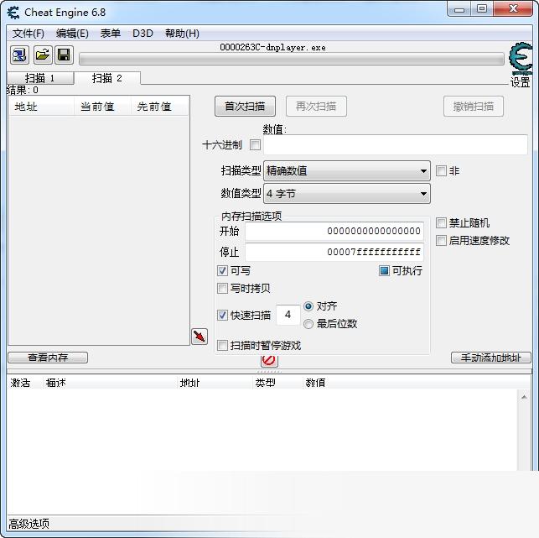Open the 数值类型 dropdown
The width and height of the screenshot is (539, 538).
347,193
